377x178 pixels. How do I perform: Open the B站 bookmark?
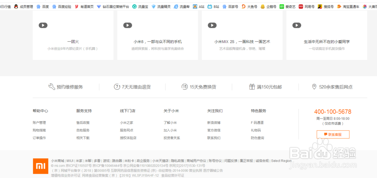point(213,7)
